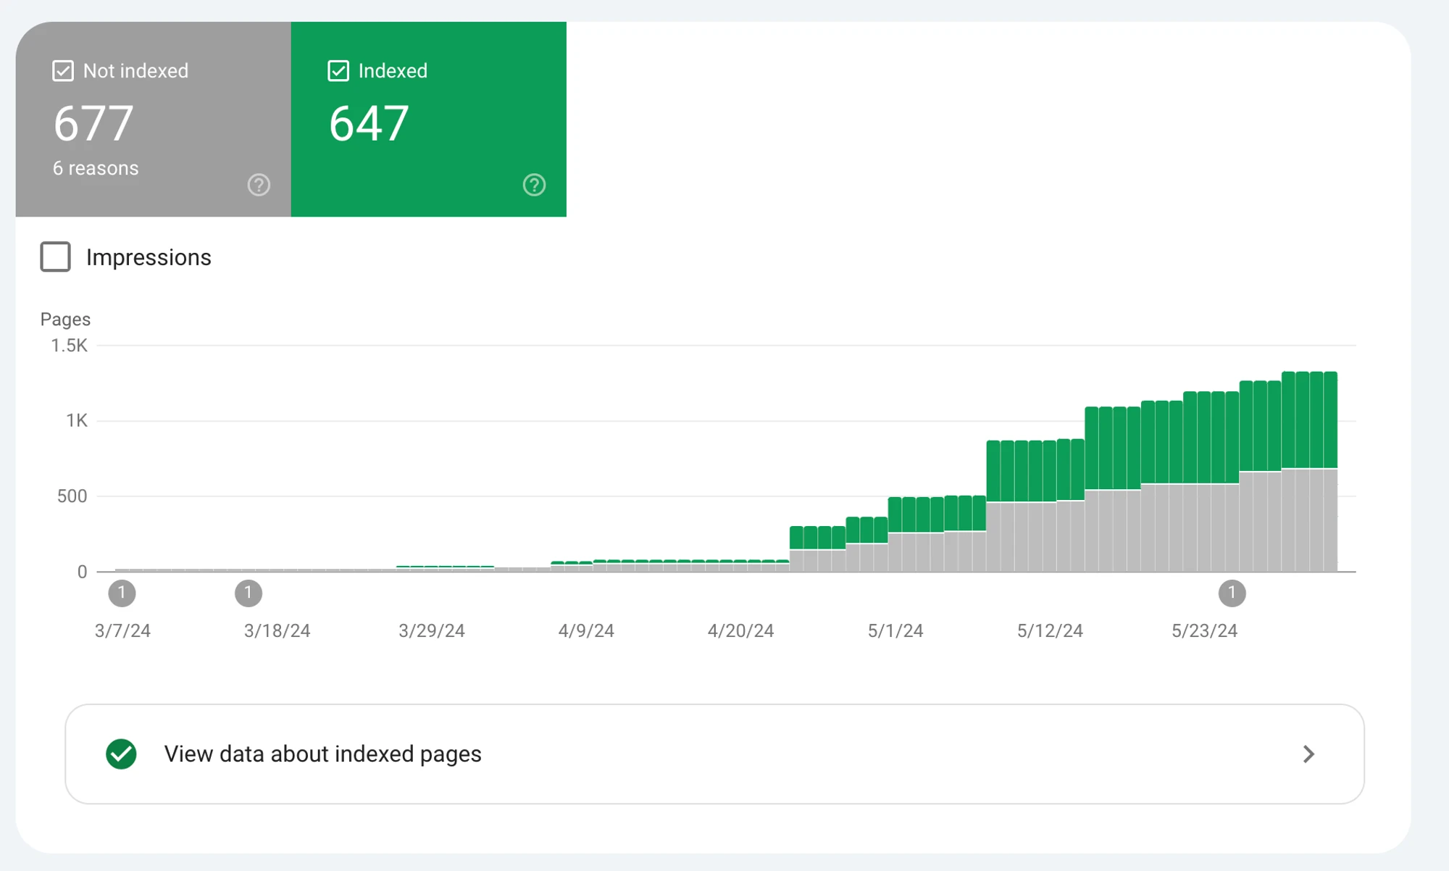Viewport: 1449px width, 871px height.
Task: Open View data about indexed pages
Action: tap(714, 754)
